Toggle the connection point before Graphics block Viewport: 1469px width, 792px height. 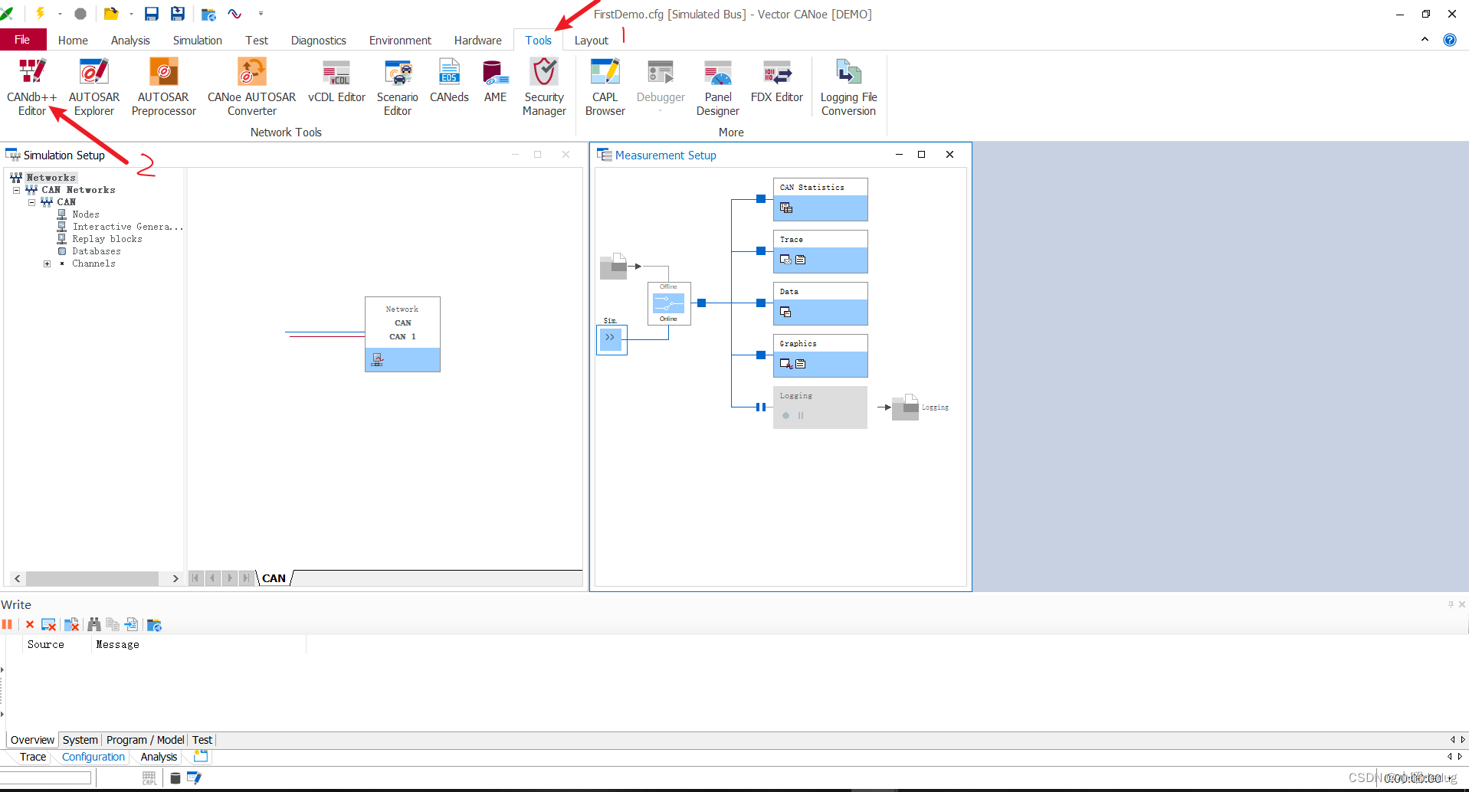761,355
